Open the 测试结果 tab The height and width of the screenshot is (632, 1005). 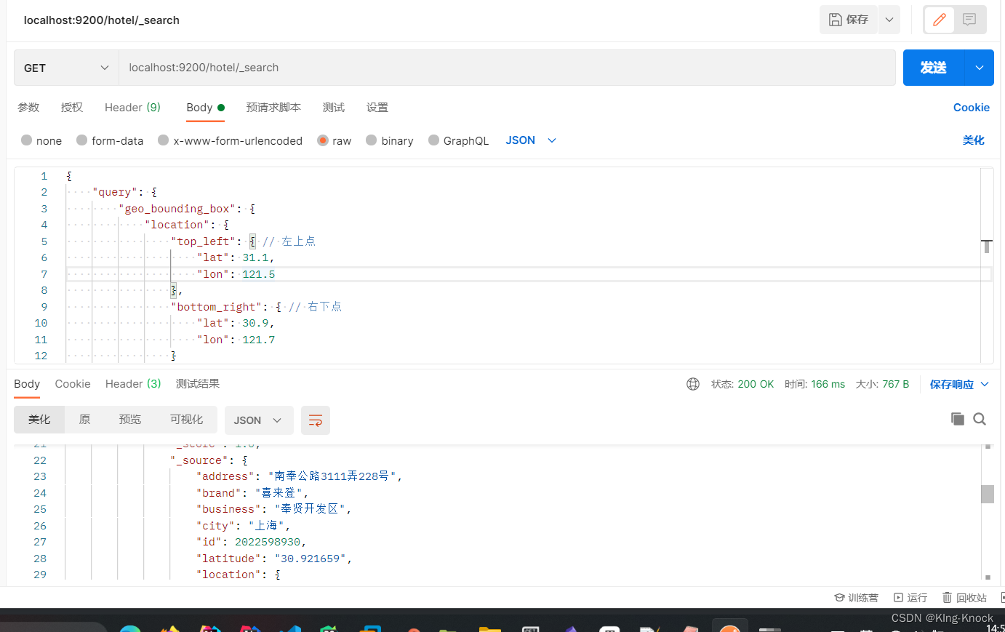[198, 384]
